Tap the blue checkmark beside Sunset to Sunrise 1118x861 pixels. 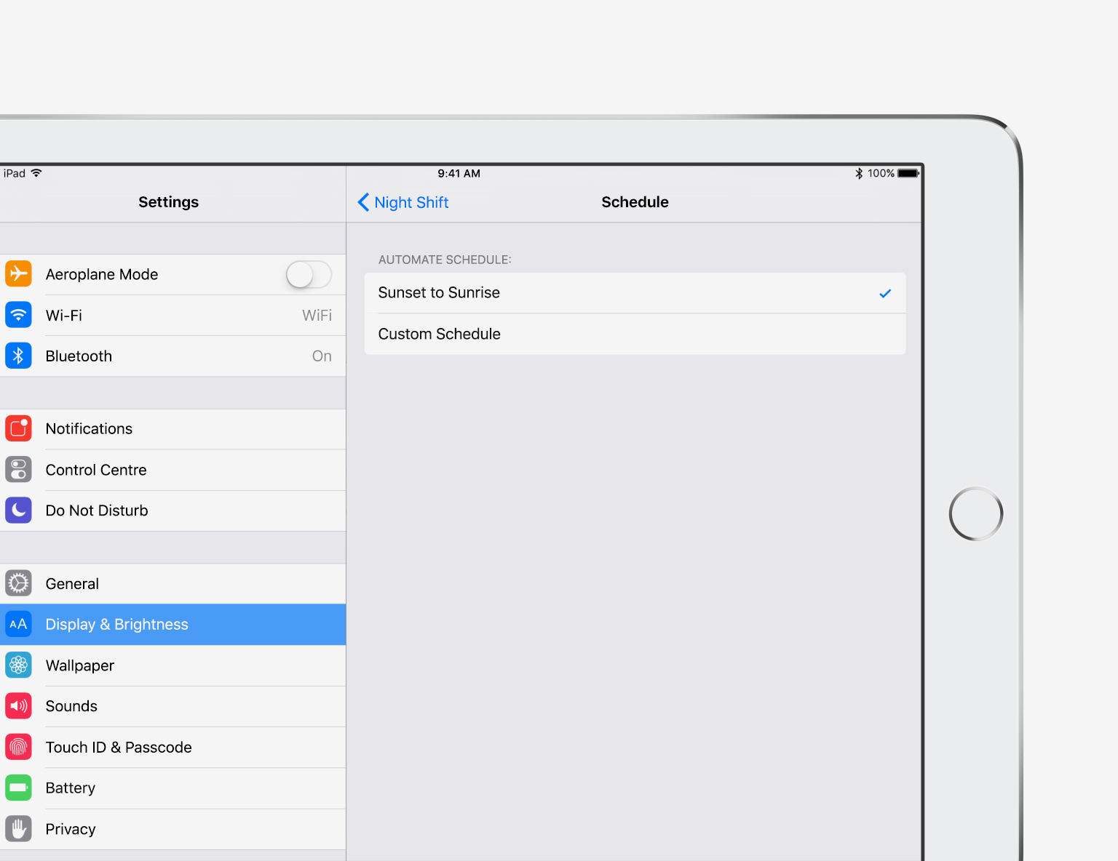(885, 294)
